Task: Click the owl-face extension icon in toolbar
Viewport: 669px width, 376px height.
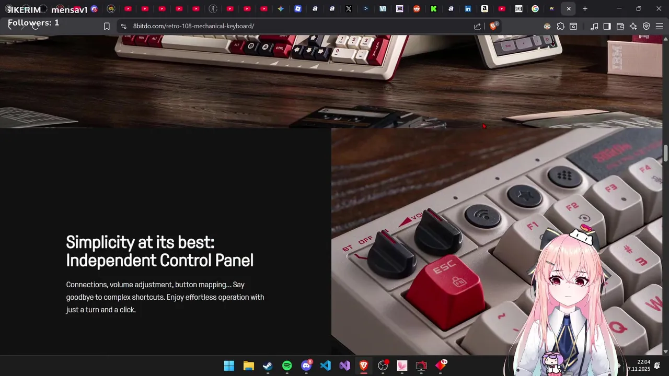Action: tap(547, 26)
